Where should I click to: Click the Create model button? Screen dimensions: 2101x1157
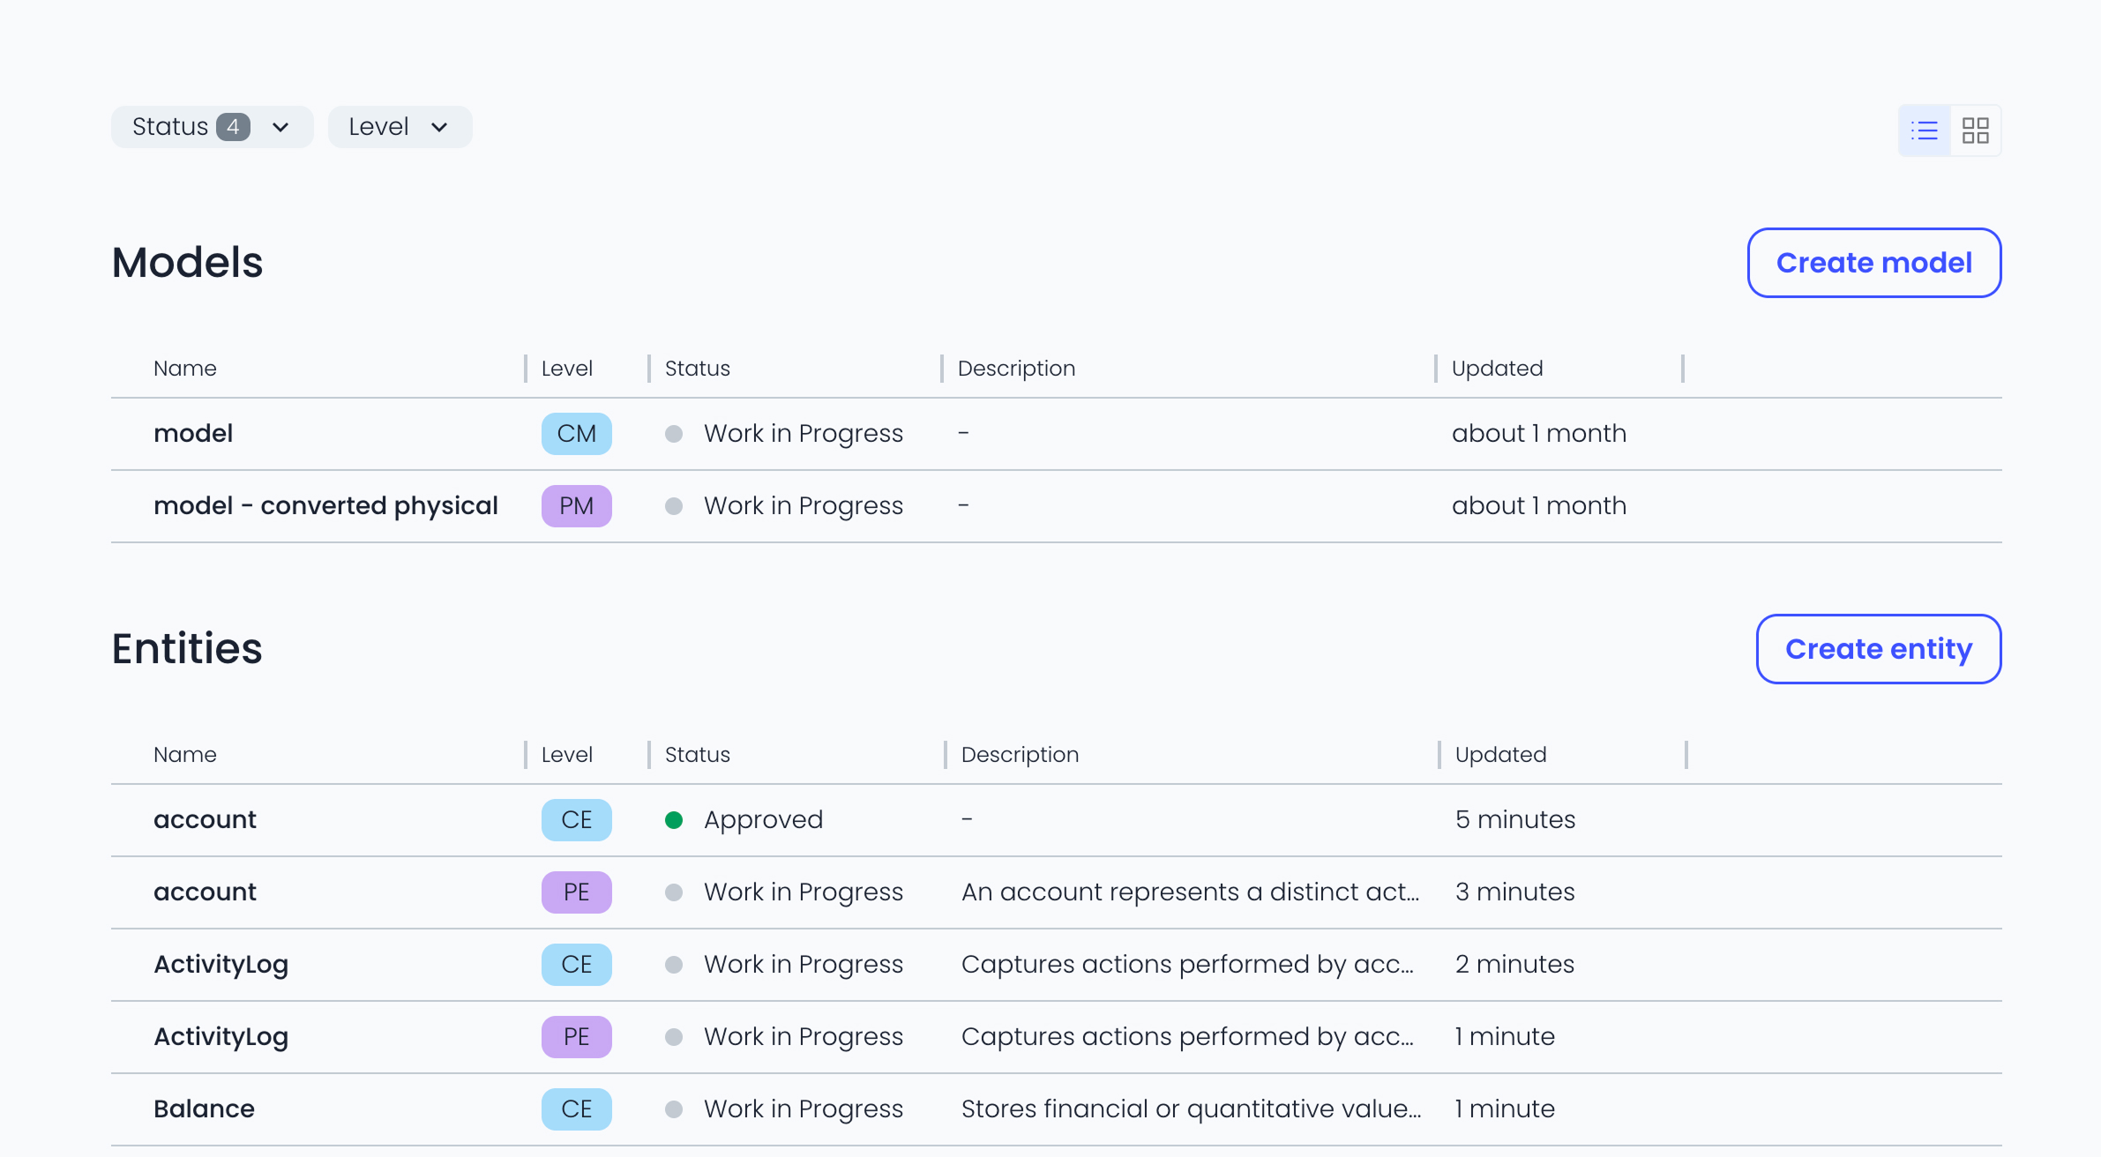[x=1873, y=263]
